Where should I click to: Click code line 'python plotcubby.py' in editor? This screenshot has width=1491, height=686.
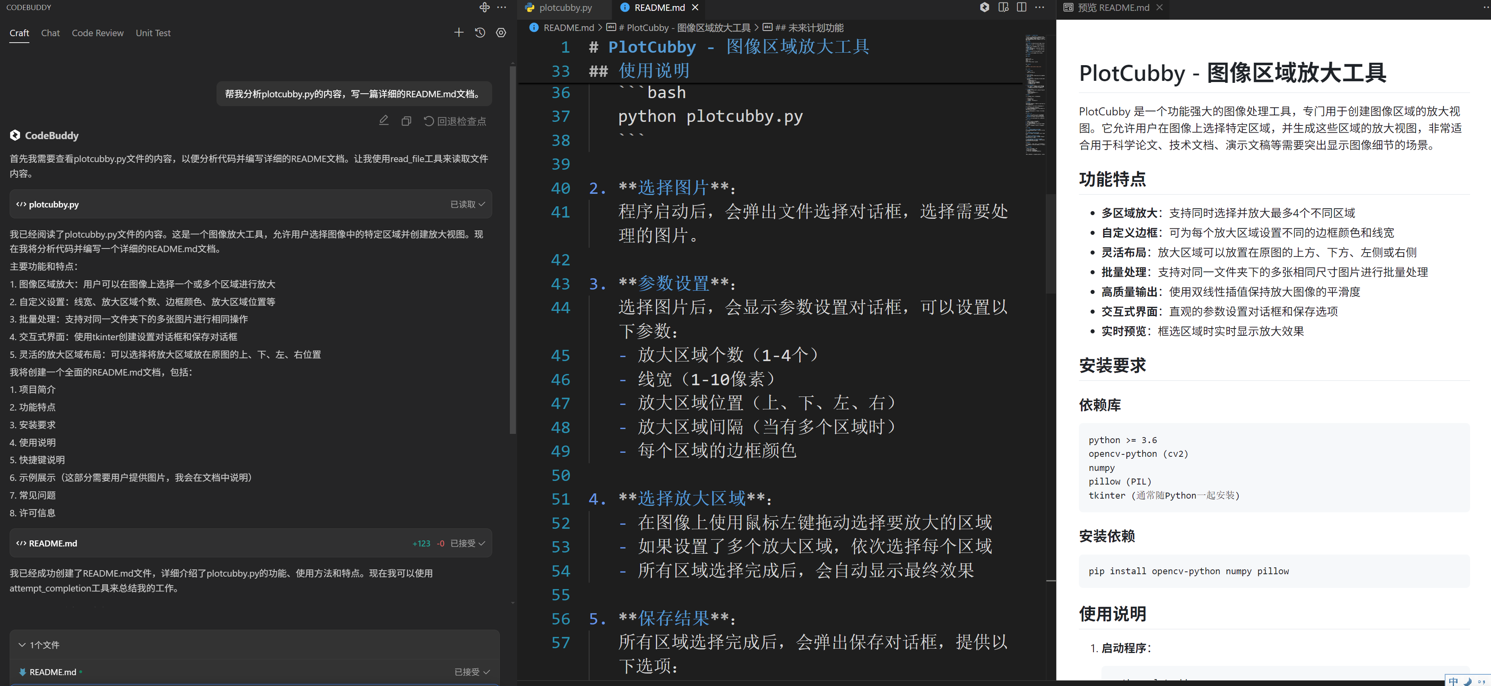tap(710, 116)
